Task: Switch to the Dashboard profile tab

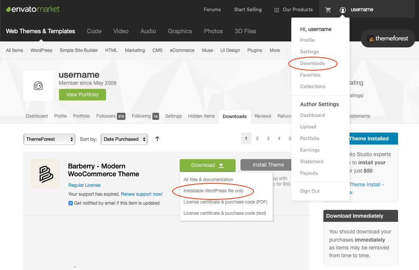Action: tap(37, 116)
